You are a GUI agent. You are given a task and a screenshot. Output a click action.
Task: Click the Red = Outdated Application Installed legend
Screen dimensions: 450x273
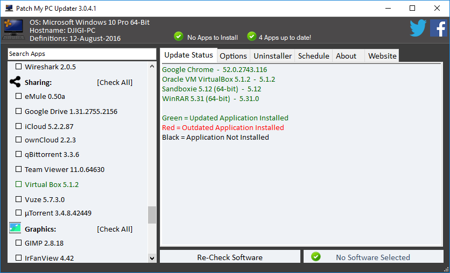[223, 127]
